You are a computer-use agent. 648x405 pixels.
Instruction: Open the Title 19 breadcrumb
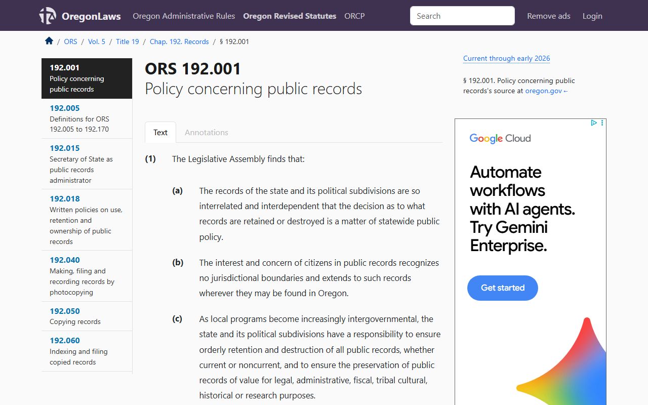click(128, 42)
